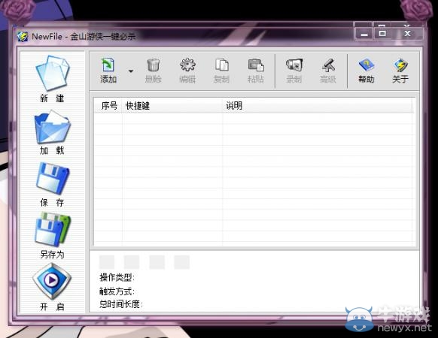Sort by the 序号 column header
This screenshot has width=438, height=338.
[108, 106]
